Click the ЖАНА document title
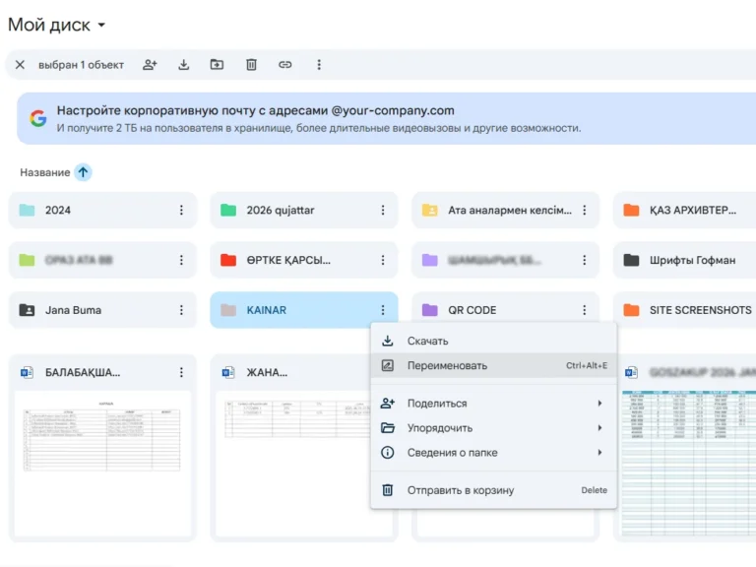756x567 pixels. 267,372
